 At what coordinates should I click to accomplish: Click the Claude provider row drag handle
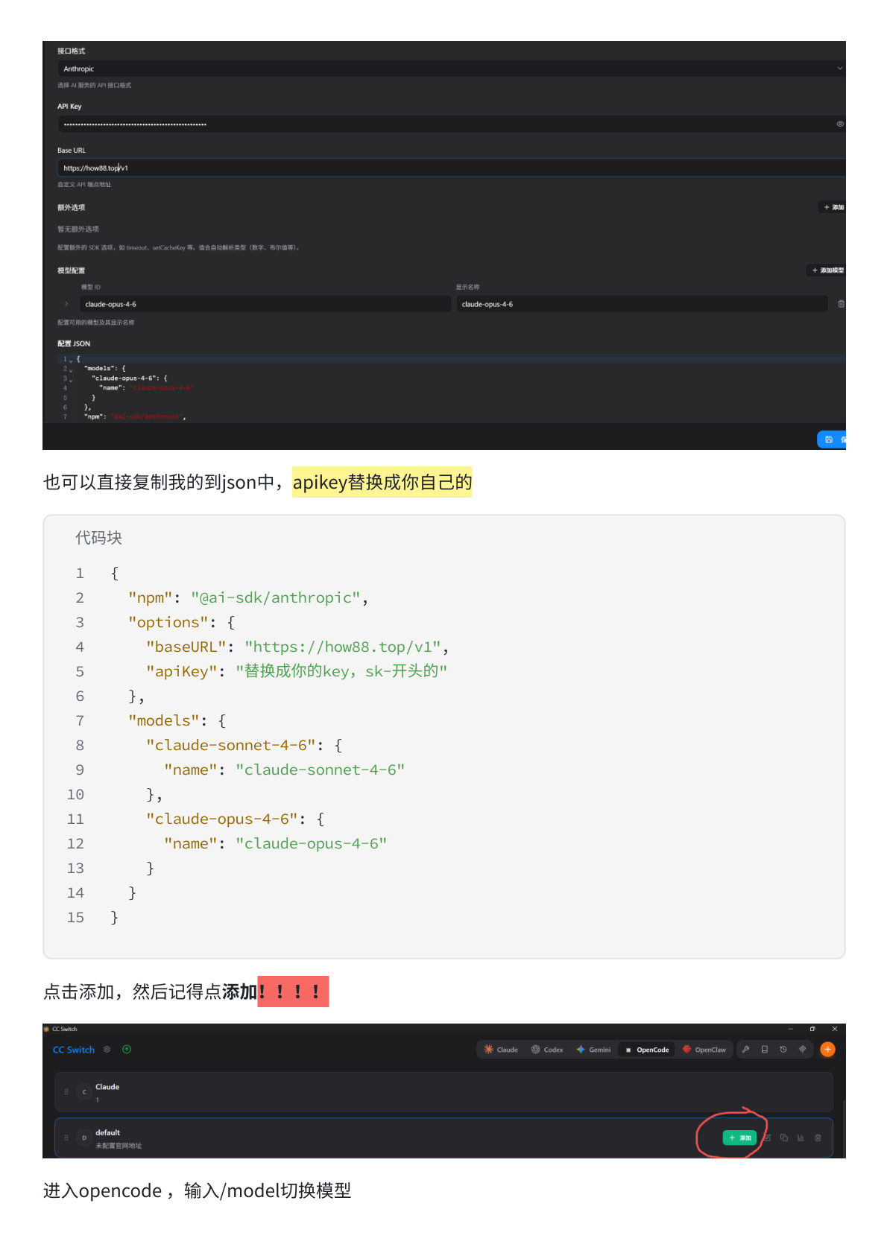[x=66, y=1091]
